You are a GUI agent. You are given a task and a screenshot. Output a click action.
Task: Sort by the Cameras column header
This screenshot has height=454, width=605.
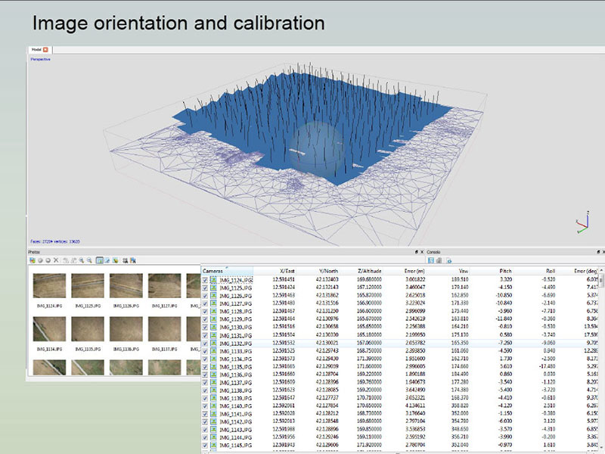point(213,270)
